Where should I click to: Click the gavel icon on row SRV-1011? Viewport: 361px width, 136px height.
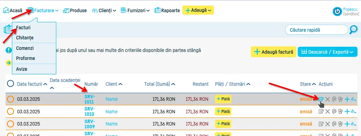(353, 99)
